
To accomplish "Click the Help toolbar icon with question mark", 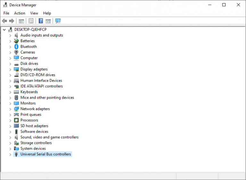I will [x=41, y=21].
